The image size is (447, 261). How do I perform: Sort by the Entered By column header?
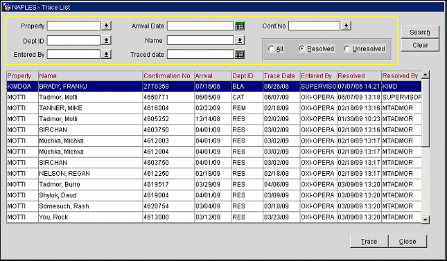(318, 76)
